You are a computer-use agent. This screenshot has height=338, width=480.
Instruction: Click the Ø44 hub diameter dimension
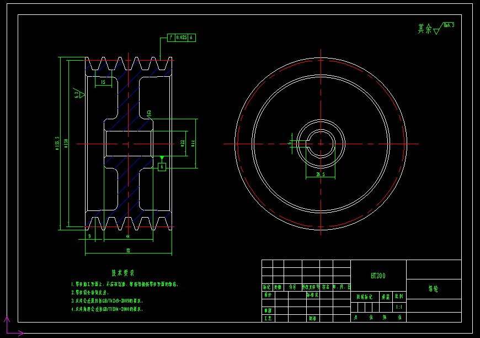[193, 143]
